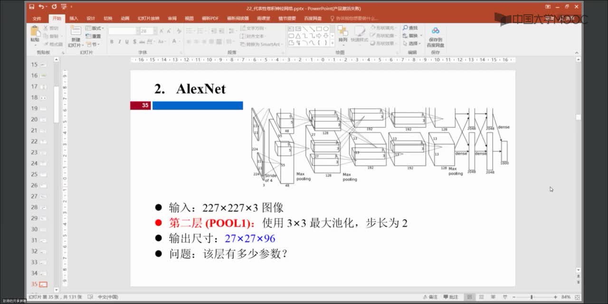
Task: Center align text
Action: [196, 42]
